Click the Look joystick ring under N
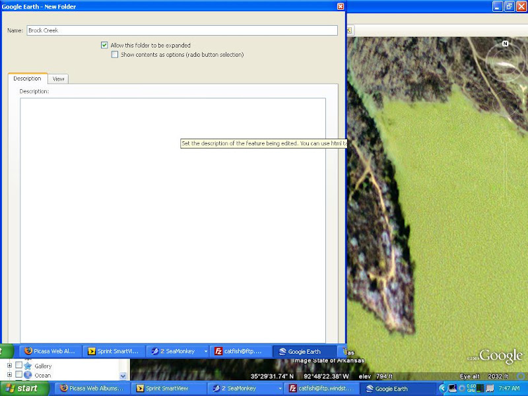The width and height of the screenshot is (528, 396). 504,64
